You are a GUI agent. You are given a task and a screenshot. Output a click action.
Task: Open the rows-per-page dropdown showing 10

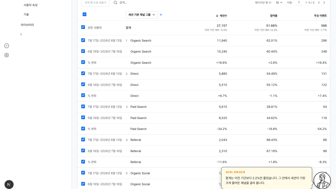point(279,3)
